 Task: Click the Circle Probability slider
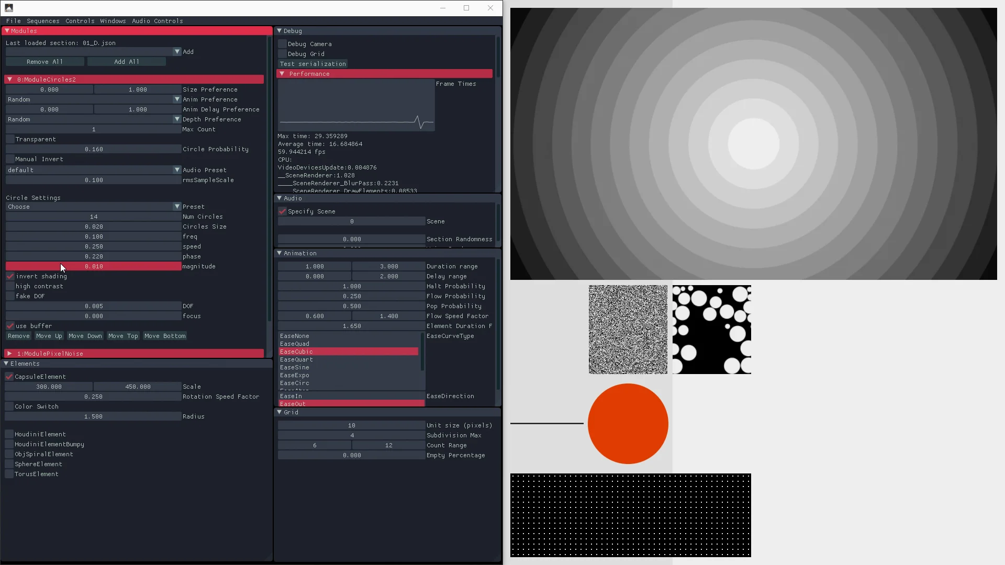point(93,149)
